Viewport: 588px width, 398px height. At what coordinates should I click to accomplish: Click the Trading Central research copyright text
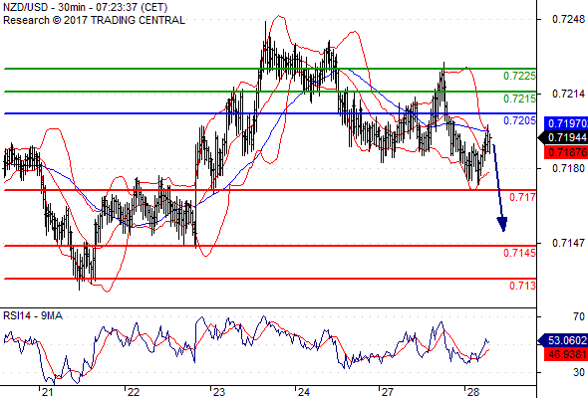[94, 20]
